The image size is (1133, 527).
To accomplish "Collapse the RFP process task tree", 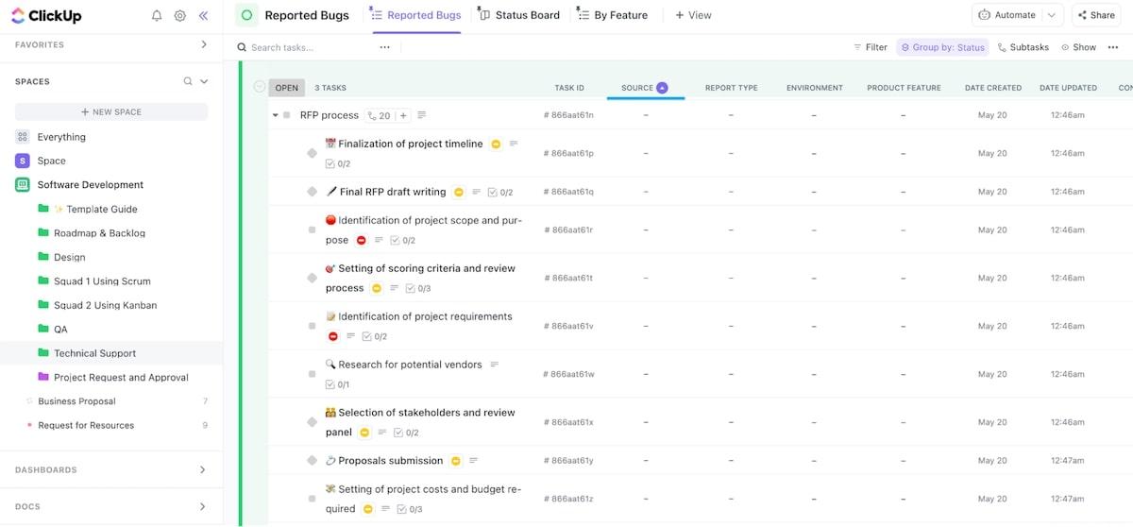I will [276, 115].
